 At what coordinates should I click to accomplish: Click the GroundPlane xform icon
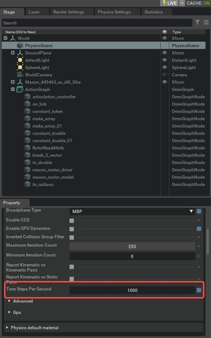[20, 53]
